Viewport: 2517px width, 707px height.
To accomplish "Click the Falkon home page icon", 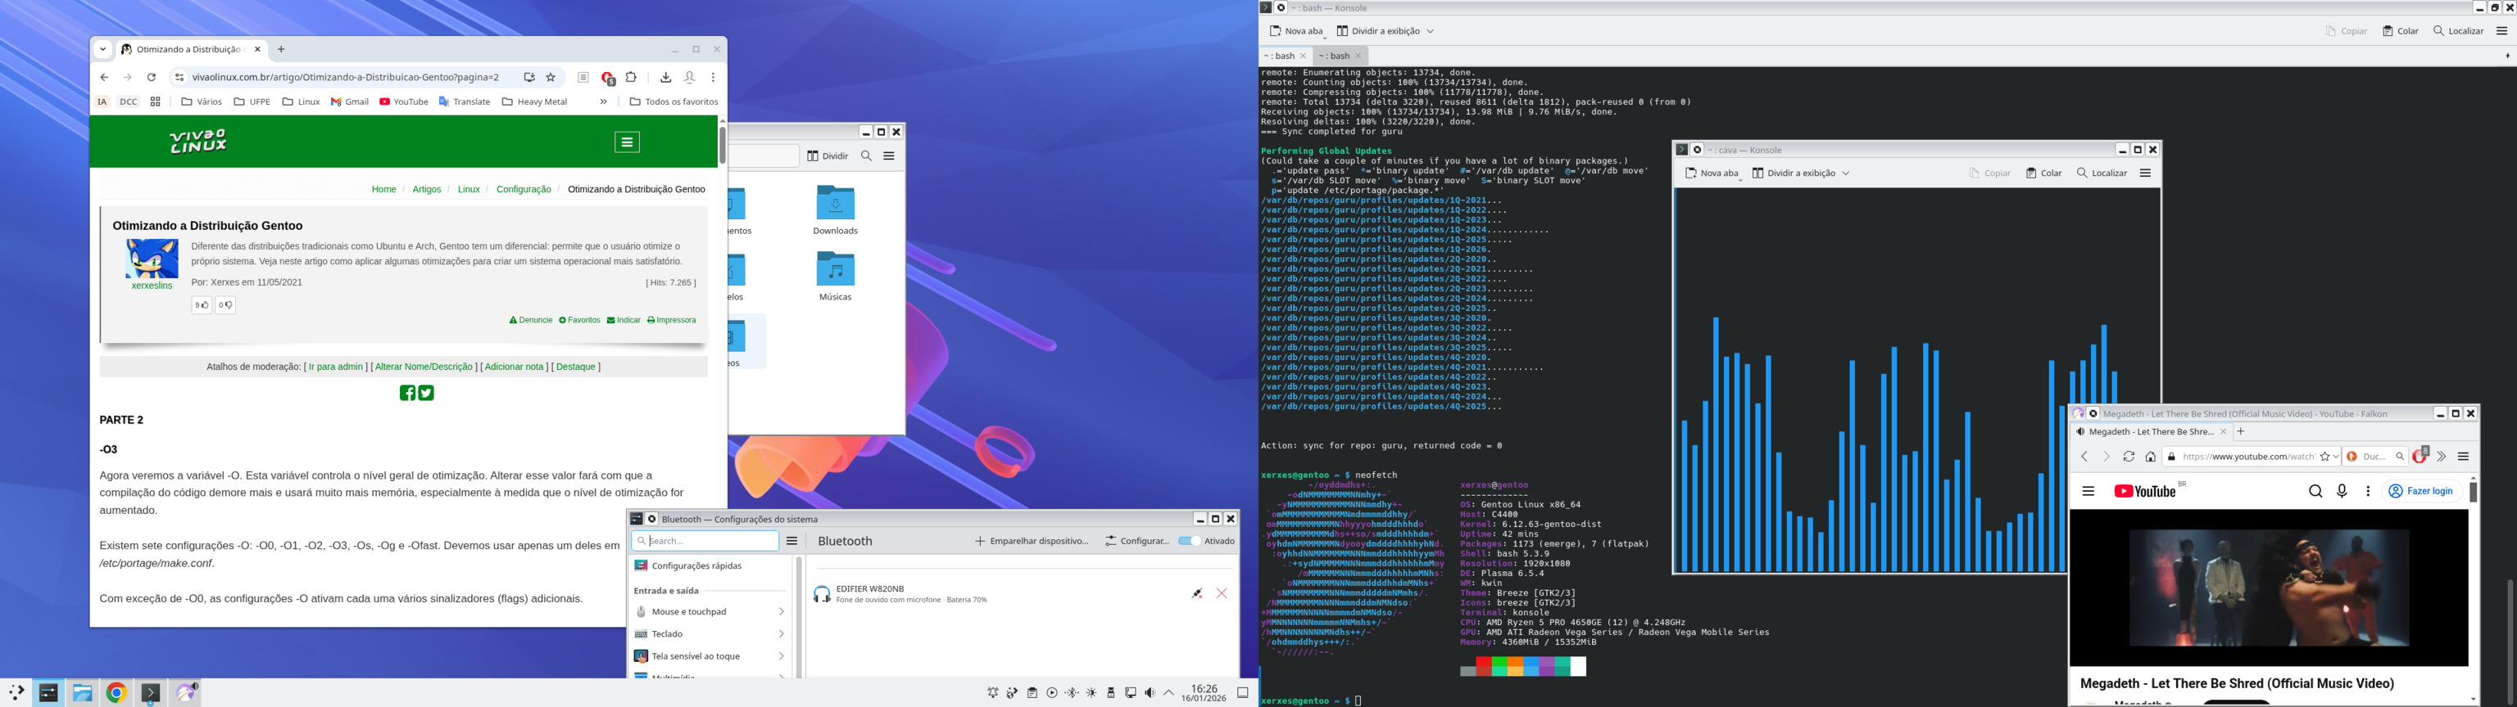I will (2151, 457).
